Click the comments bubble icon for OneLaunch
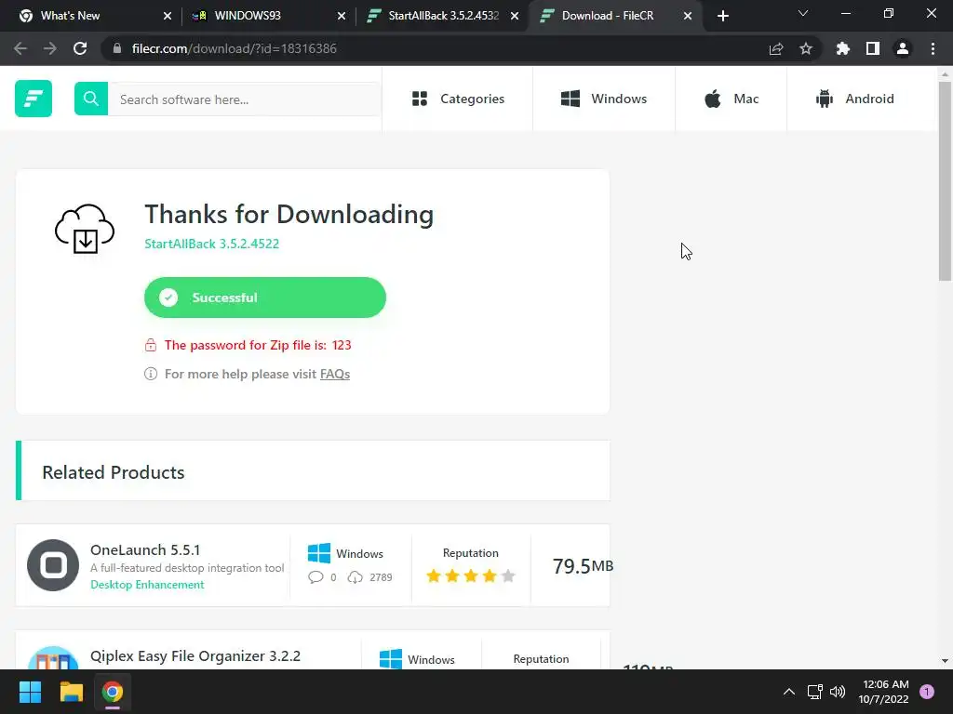The image size is (953, 714). [x=315, y=577]
